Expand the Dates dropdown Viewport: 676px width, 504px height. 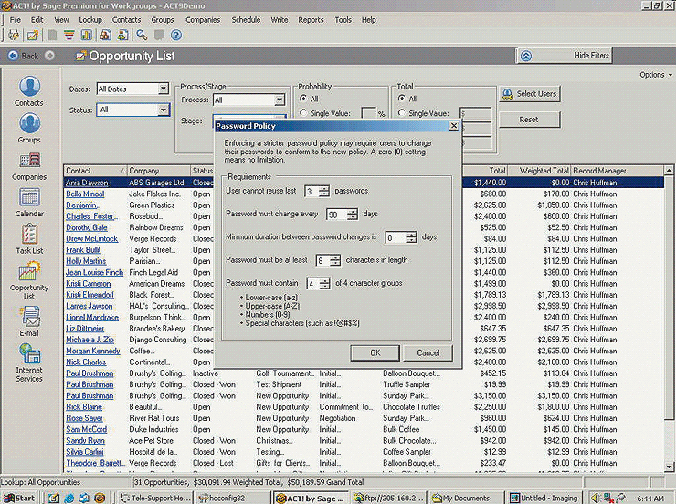163,89
